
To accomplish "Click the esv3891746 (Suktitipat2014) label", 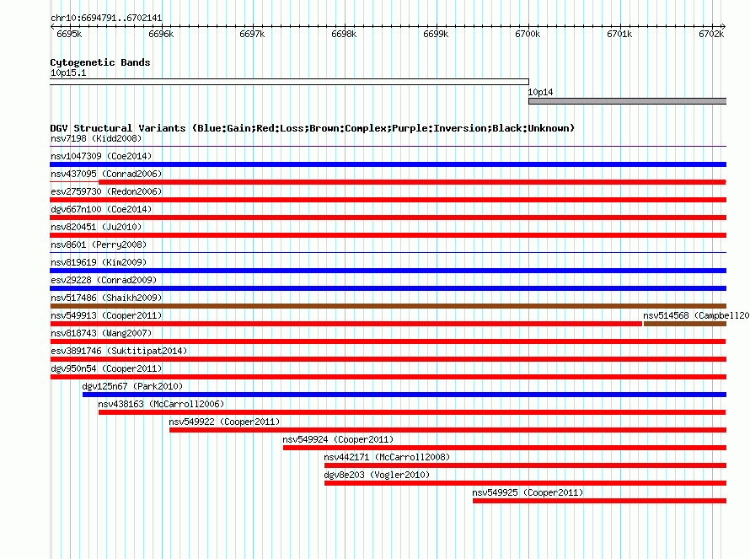I will click(x=119, y=352).
